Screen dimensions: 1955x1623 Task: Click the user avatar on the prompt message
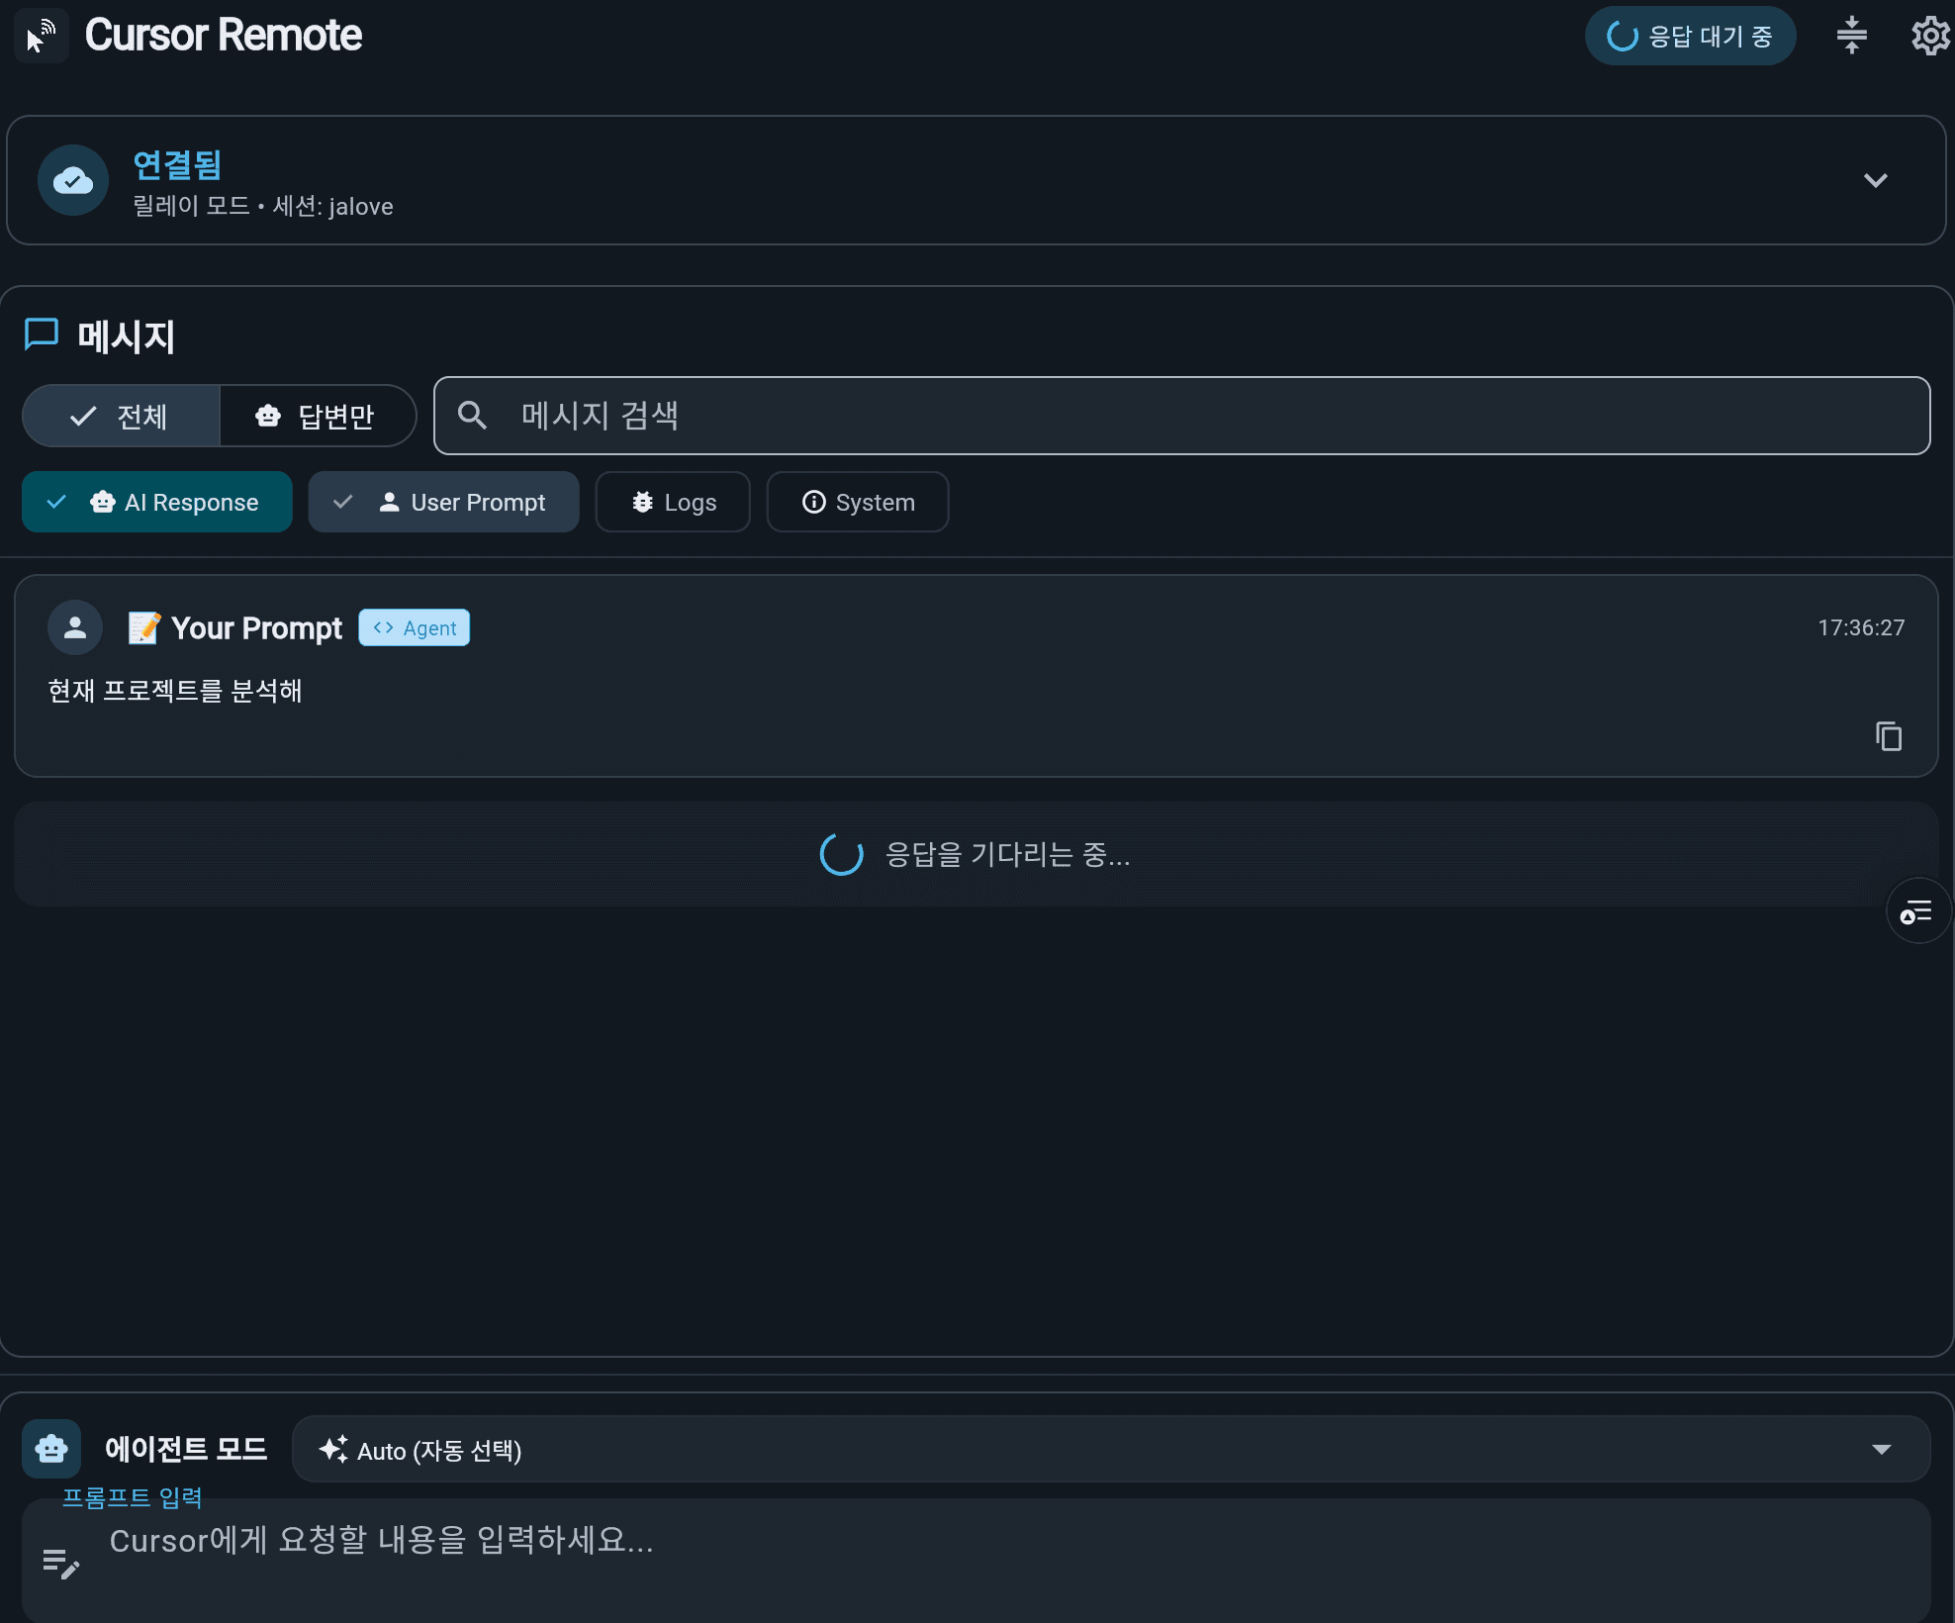(74, 627)
